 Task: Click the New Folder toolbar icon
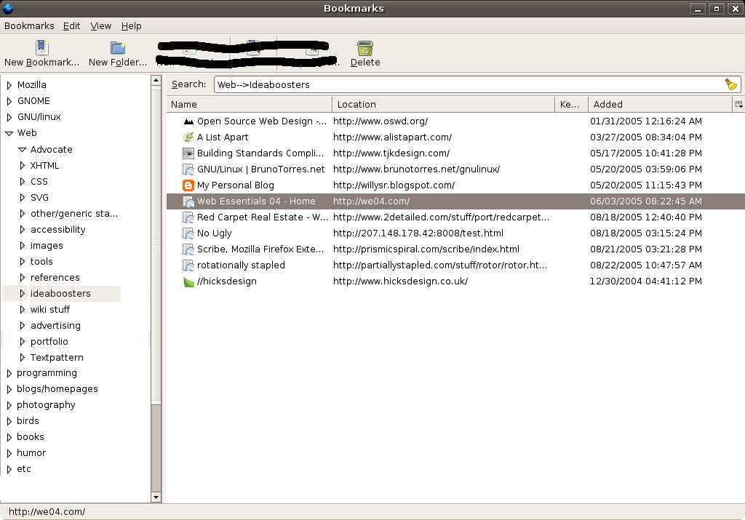(117, 47)
